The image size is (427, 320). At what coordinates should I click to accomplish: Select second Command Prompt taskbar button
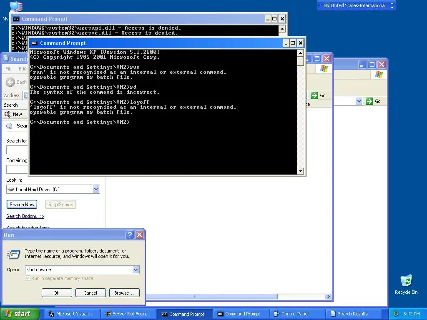click(x=241, y=314)
